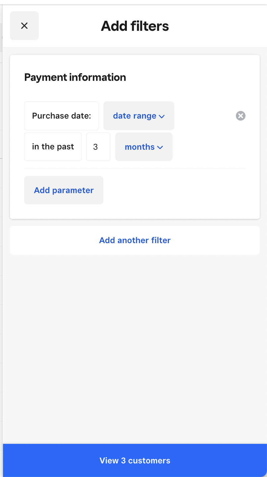Click Add another filter
Screen dimensions: 267x477
[x=134, y=240]
